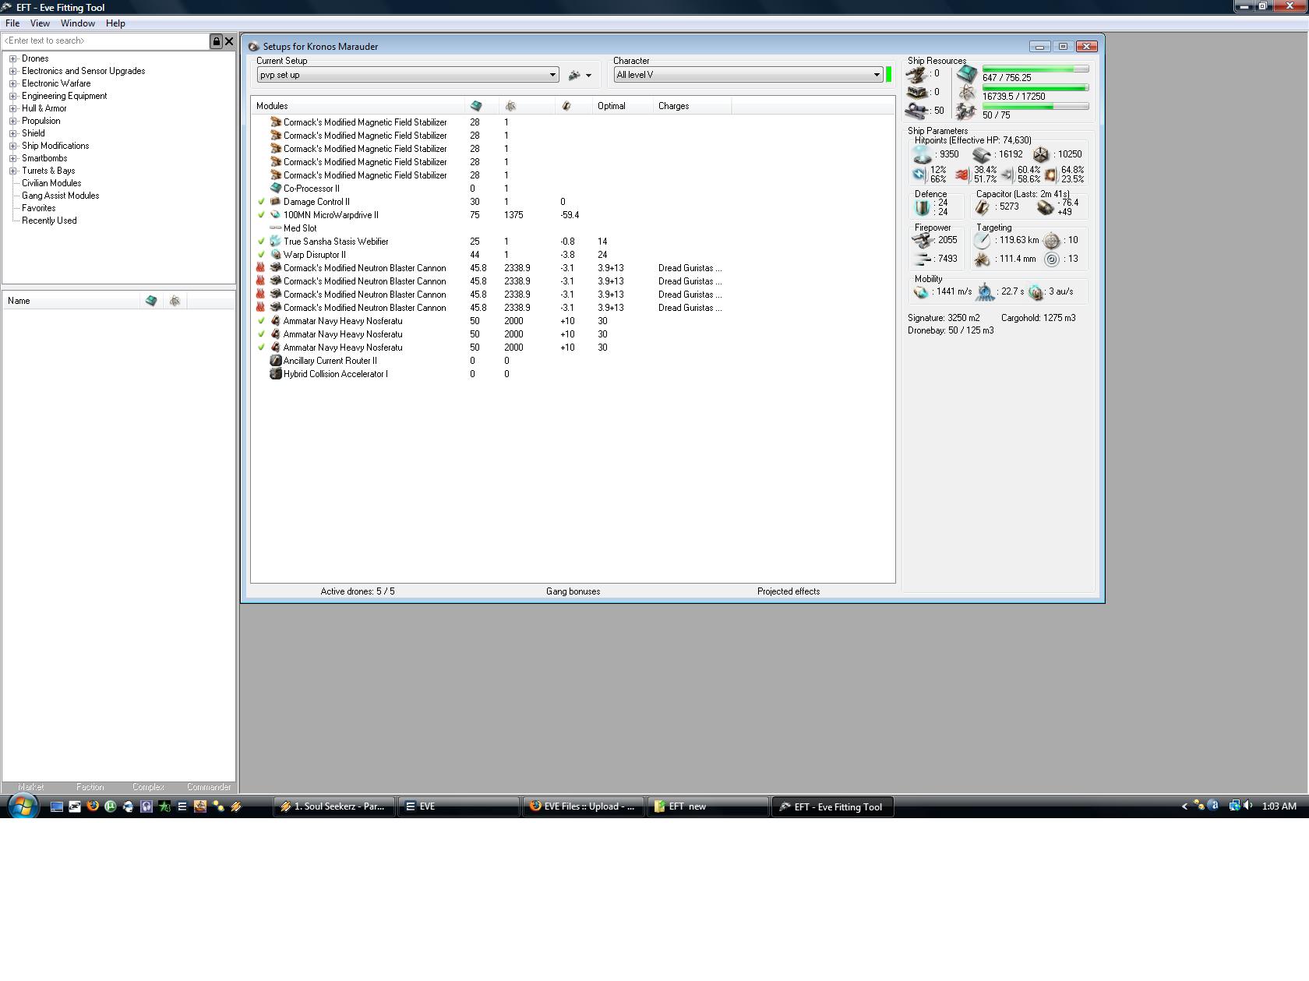Open the Character dropdown
Screen dimensions: 1309x981
[748, 75]
